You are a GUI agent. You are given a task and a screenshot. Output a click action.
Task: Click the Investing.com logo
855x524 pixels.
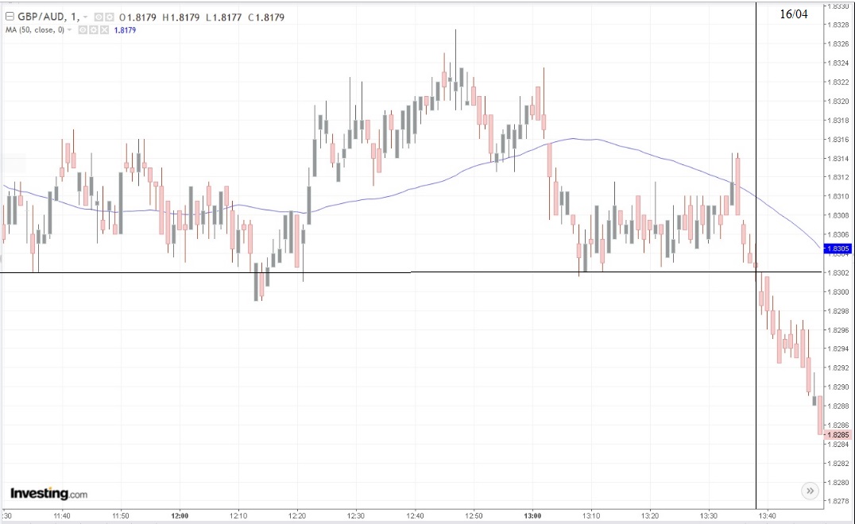pyautogui.click(x=48, y=494)
